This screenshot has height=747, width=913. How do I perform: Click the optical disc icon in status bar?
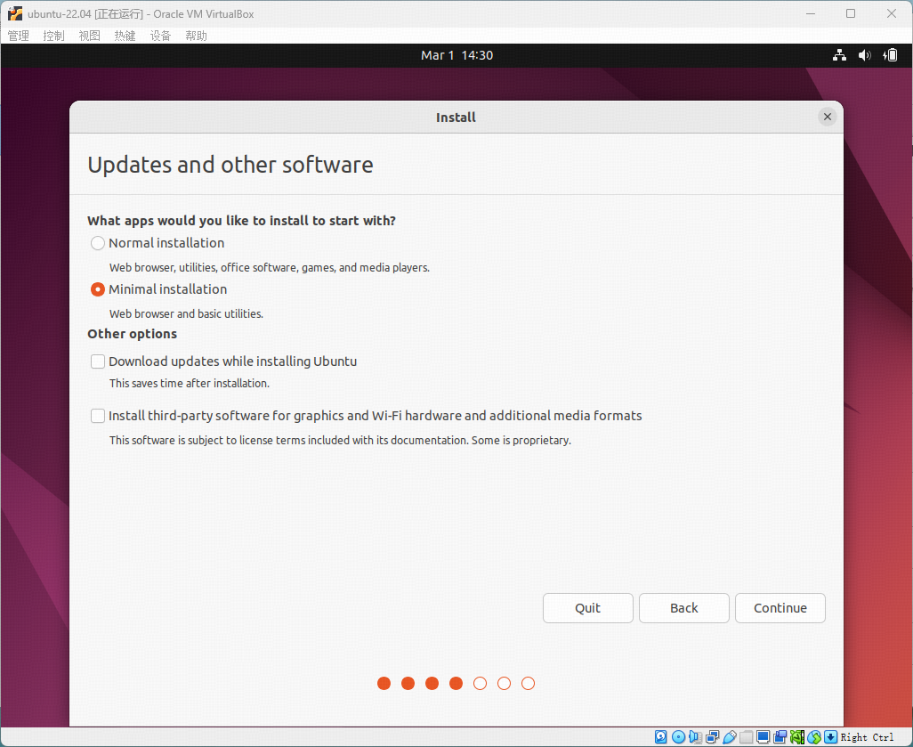678,737
